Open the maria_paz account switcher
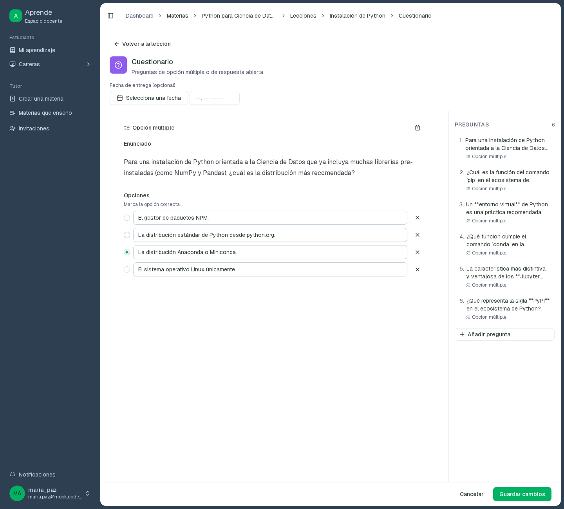 tap(50, 493)
